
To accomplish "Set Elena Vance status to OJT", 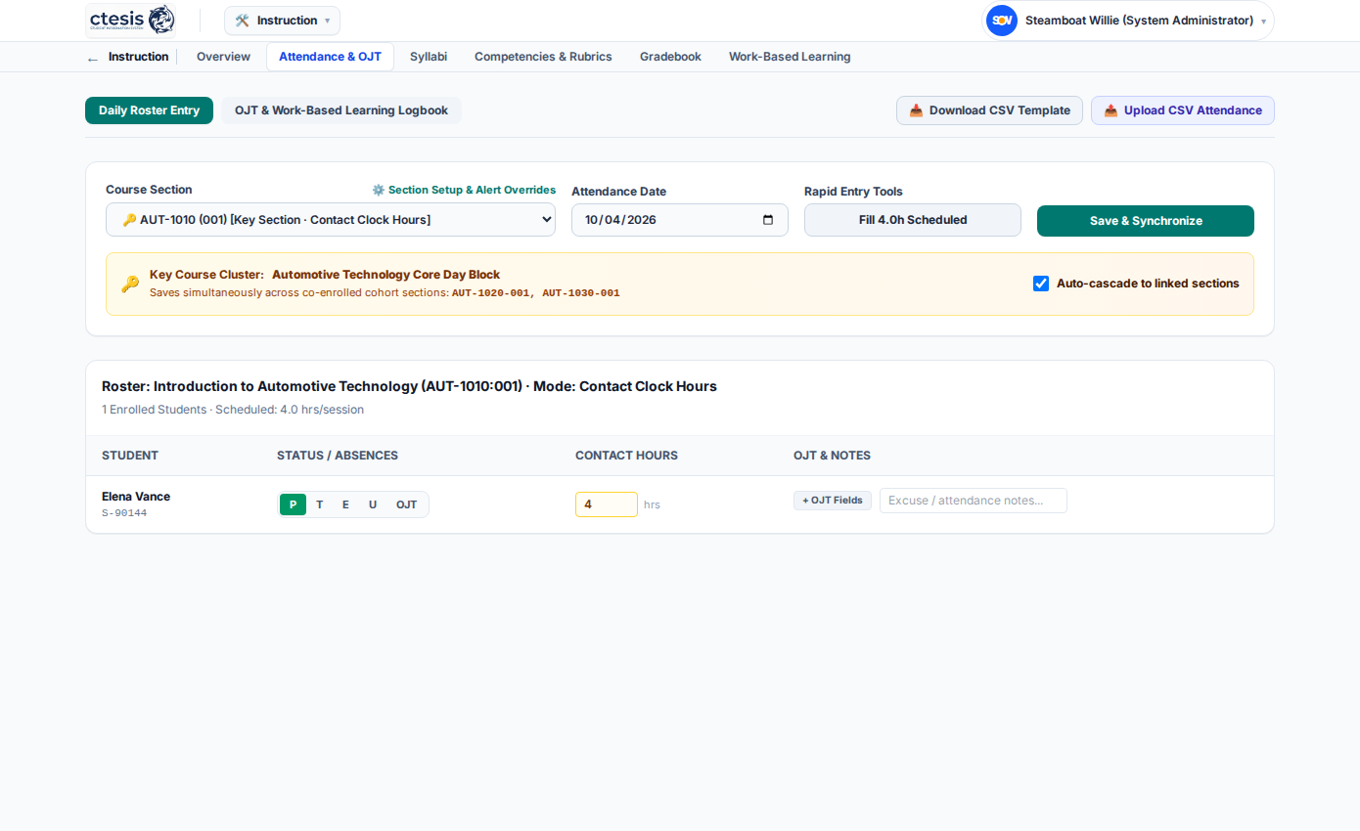I will (x=406, y=504).
